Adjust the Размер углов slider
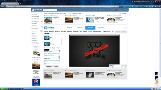This screenshot has height=90, width=161. 45,60
